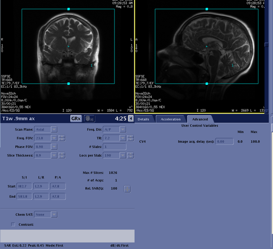Click the Start P/A field A7.8
273x249 pixels.
(x=58, y=186)
